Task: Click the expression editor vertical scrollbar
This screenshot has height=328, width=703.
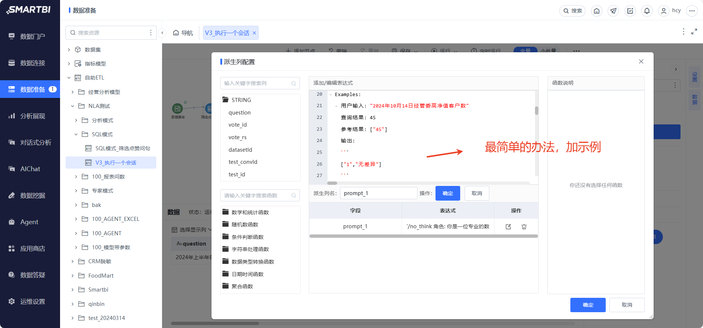Action: pyautogui.click(x=536, y=110)
